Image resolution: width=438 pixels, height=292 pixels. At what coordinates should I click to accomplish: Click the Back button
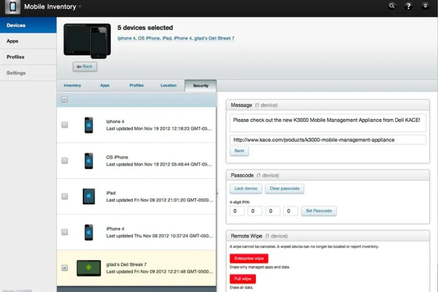click(x=85, y=67)
